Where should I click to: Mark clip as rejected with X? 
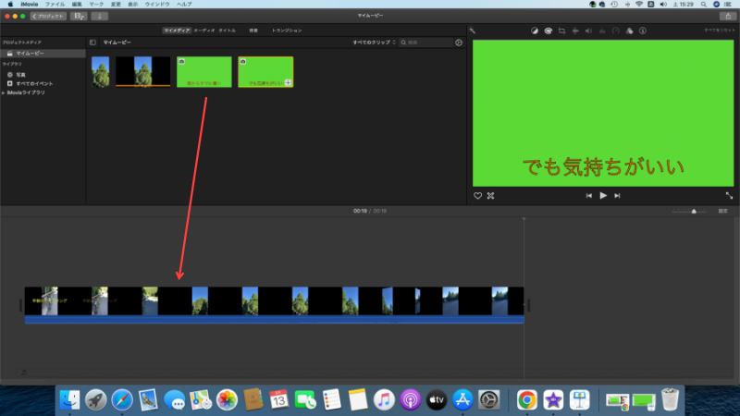491,196
